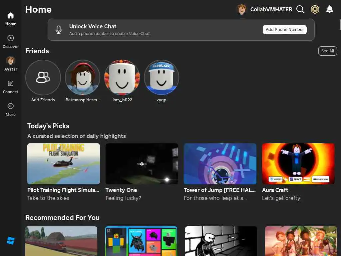Click the CollabVMHATER username

click(x=271, y=9)
